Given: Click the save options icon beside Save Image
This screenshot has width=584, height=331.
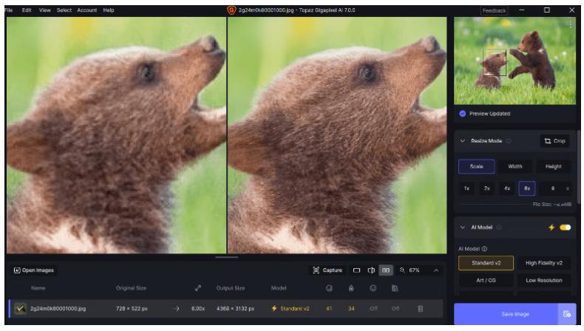Looking at the screenshot, I should [567, 314].
